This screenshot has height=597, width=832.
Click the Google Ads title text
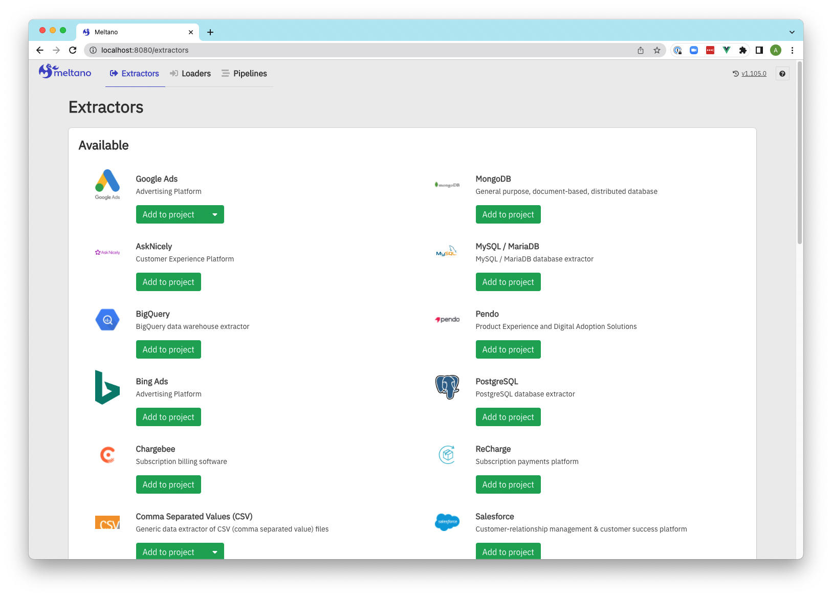pyautogui.click(x=157, y=179)
